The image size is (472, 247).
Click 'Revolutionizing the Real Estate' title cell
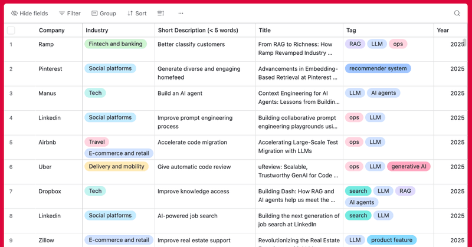299,240
